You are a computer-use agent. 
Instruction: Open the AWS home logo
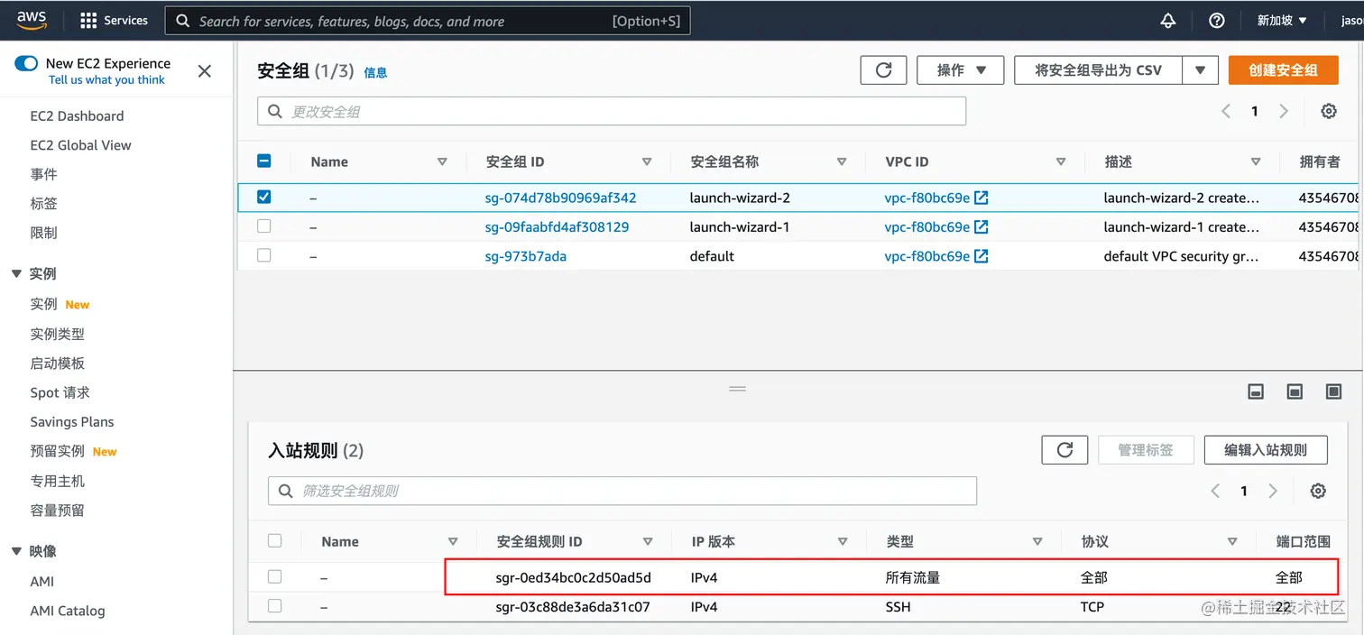(x=32, y=20)
